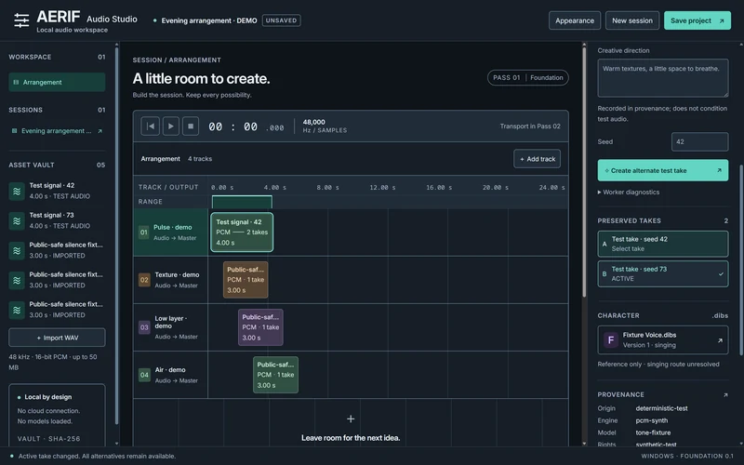Click the '4 tracks' count label
744x465 pixels.
pyautogui.click(x=200, y=159)
